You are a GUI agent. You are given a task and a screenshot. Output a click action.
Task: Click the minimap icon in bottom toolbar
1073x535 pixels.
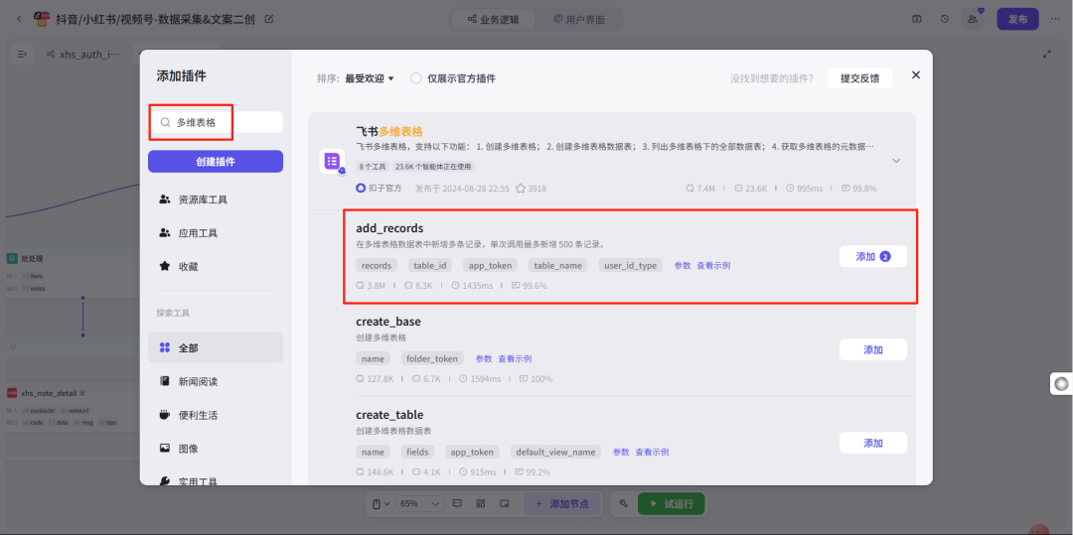pyautogui.click(x=505, y=503)
